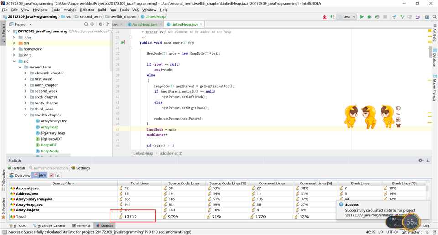The height and width of the screenshot is (235, 438).
Task: Open Statistic panel gear settings icon
Action: (x=421, y=160)
